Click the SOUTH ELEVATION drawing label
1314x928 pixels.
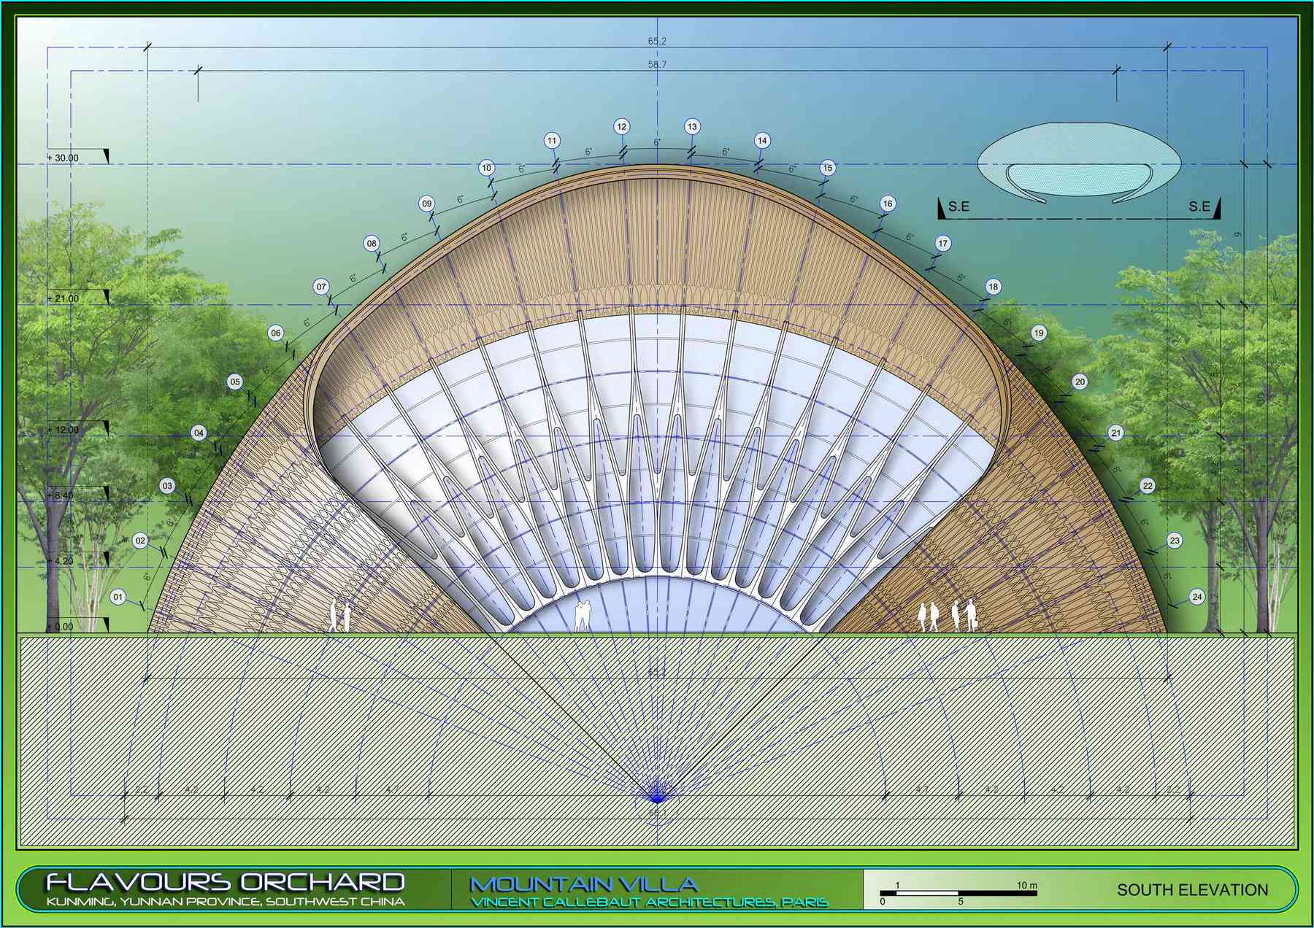[1192, 890]
